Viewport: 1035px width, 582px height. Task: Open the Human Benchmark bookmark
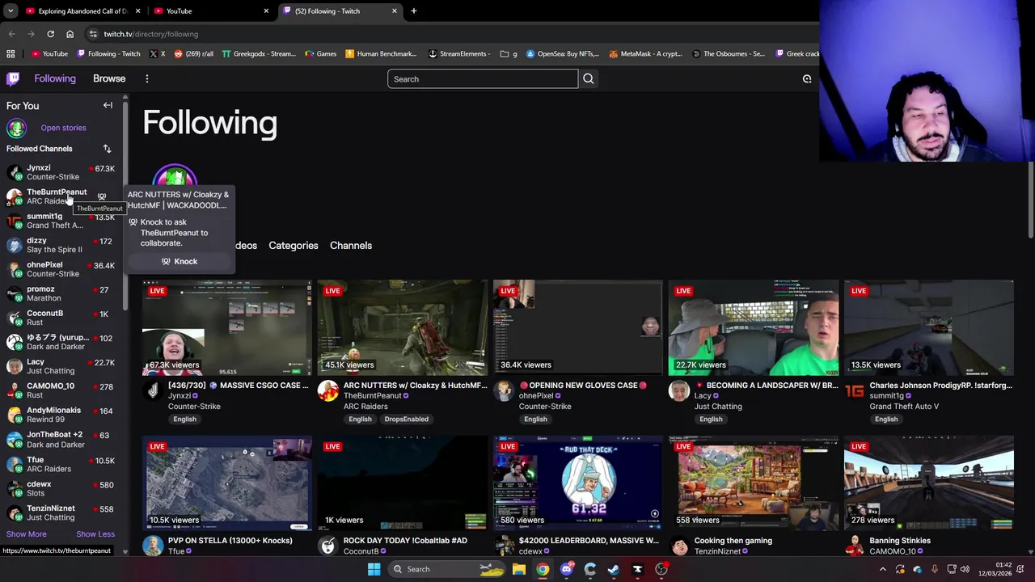pyautogui.click(x=380, y=54)
